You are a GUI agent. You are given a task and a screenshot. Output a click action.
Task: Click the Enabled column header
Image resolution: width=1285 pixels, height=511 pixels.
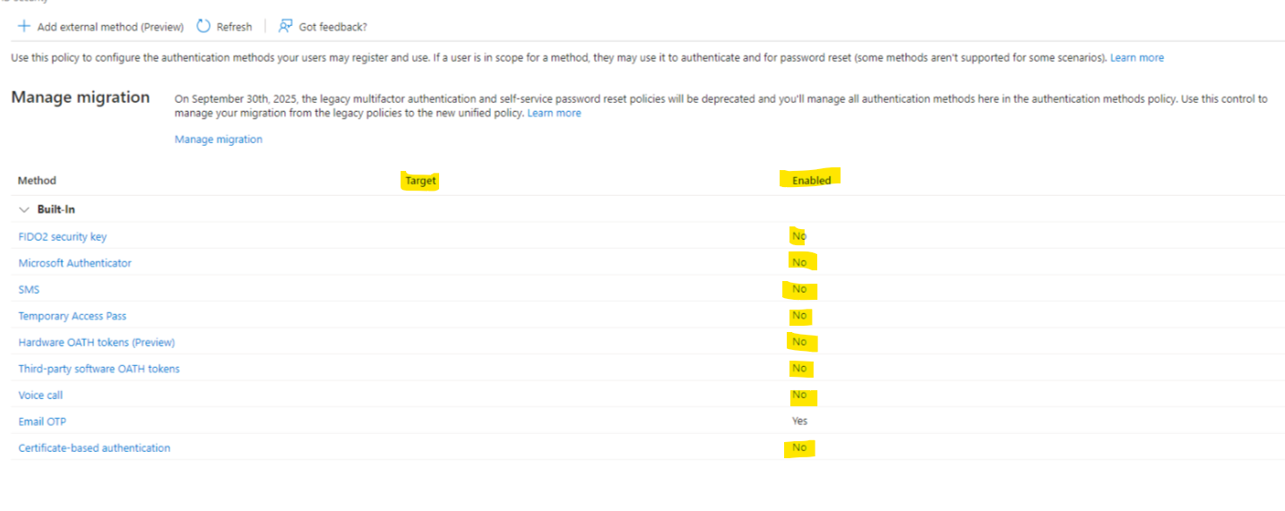pos(811,181)
